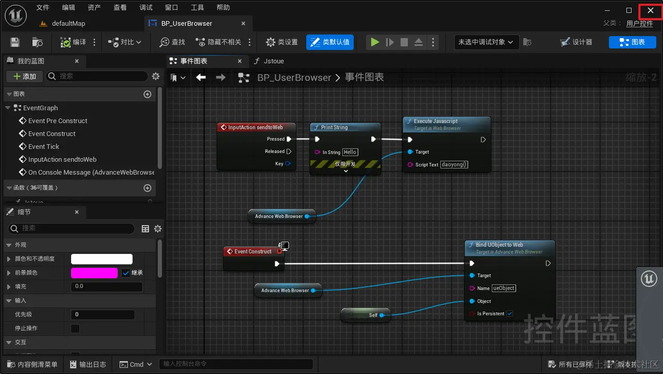Open the 输出日志 output log
This screenshot has width=663, height=374.
88,364
